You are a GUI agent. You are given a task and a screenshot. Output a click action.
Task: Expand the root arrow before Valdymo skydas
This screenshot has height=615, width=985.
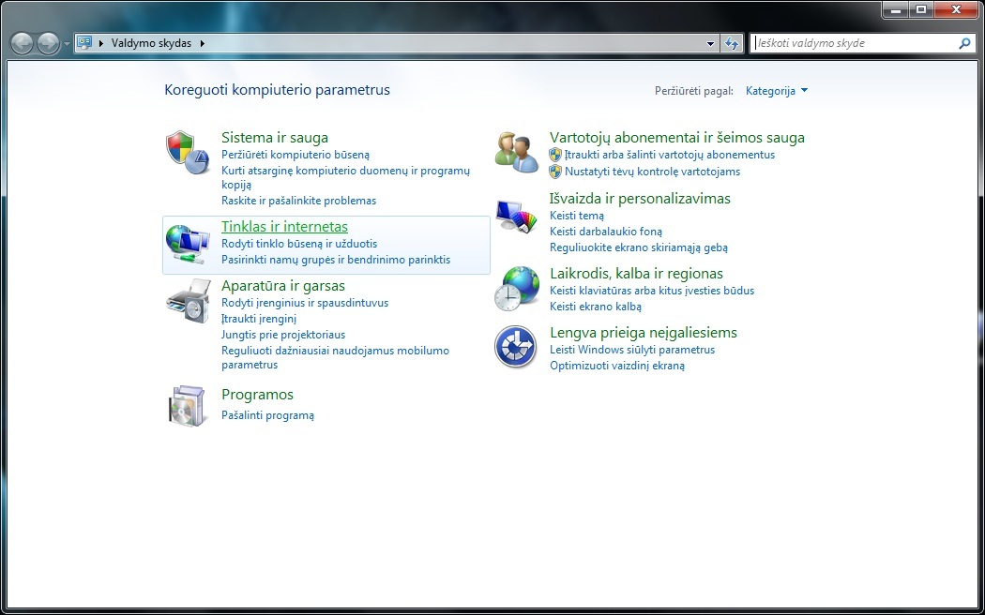click(x=101, y=43)
